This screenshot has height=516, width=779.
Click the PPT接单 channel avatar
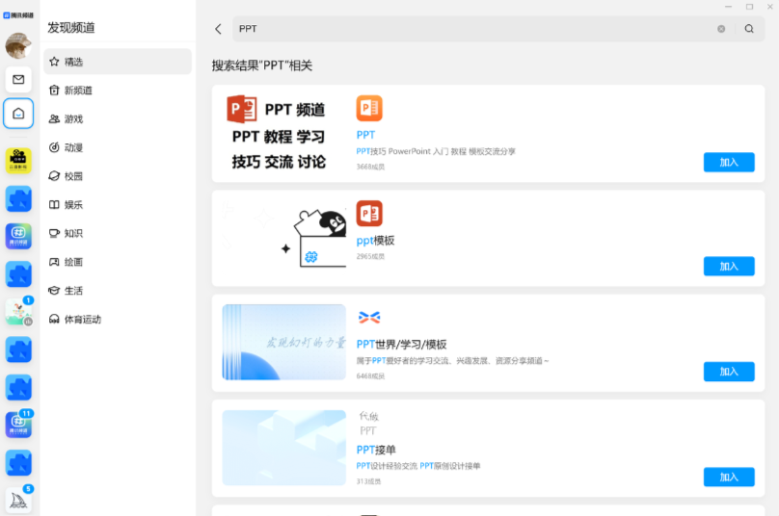pos(369,424)
